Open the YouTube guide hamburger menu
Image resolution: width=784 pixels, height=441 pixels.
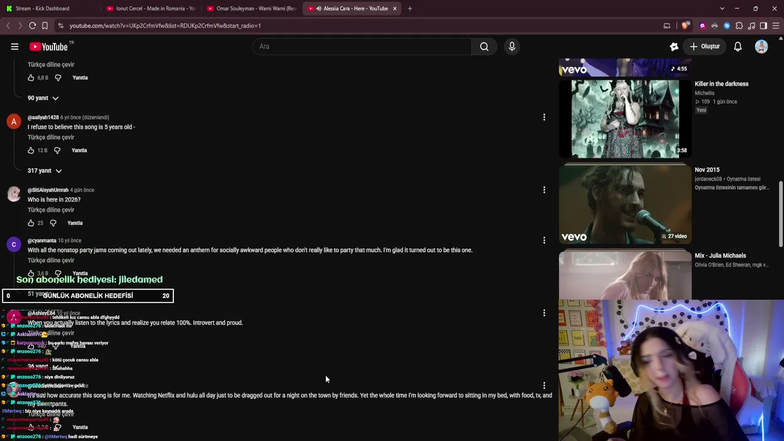[15, 47]
